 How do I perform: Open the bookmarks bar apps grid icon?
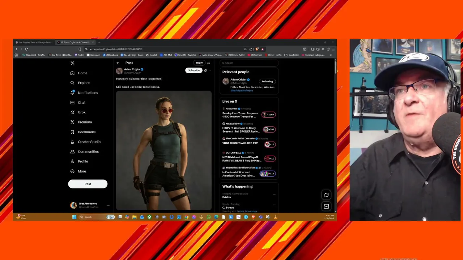click(x=16, y=55)
